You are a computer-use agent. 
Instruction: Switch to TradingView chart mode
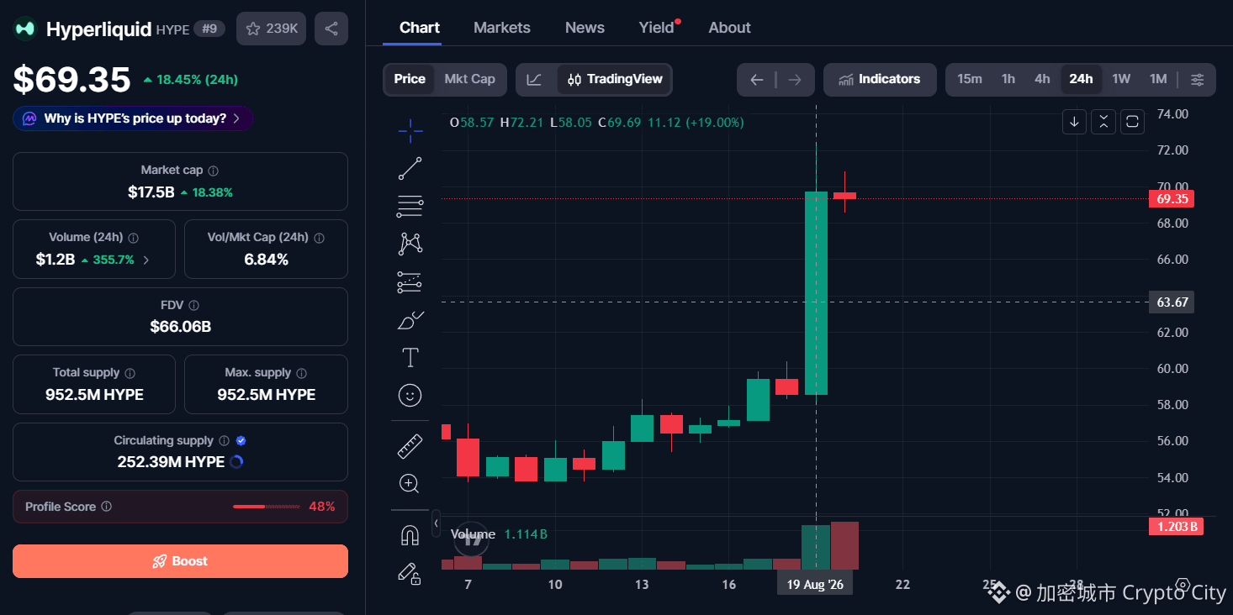point(615,80)
